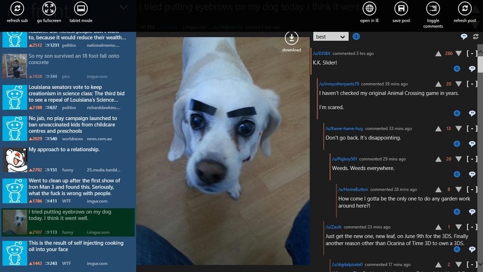Collapse Kame-hame-hug's comment with [-]
This screenshot has width=483, height=272.
coord(471,128)
